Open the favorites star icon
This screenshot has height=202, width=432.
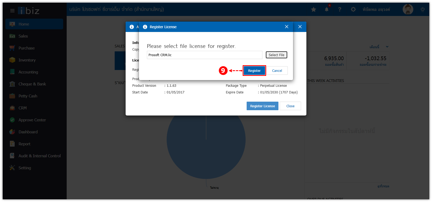point(314,10)
